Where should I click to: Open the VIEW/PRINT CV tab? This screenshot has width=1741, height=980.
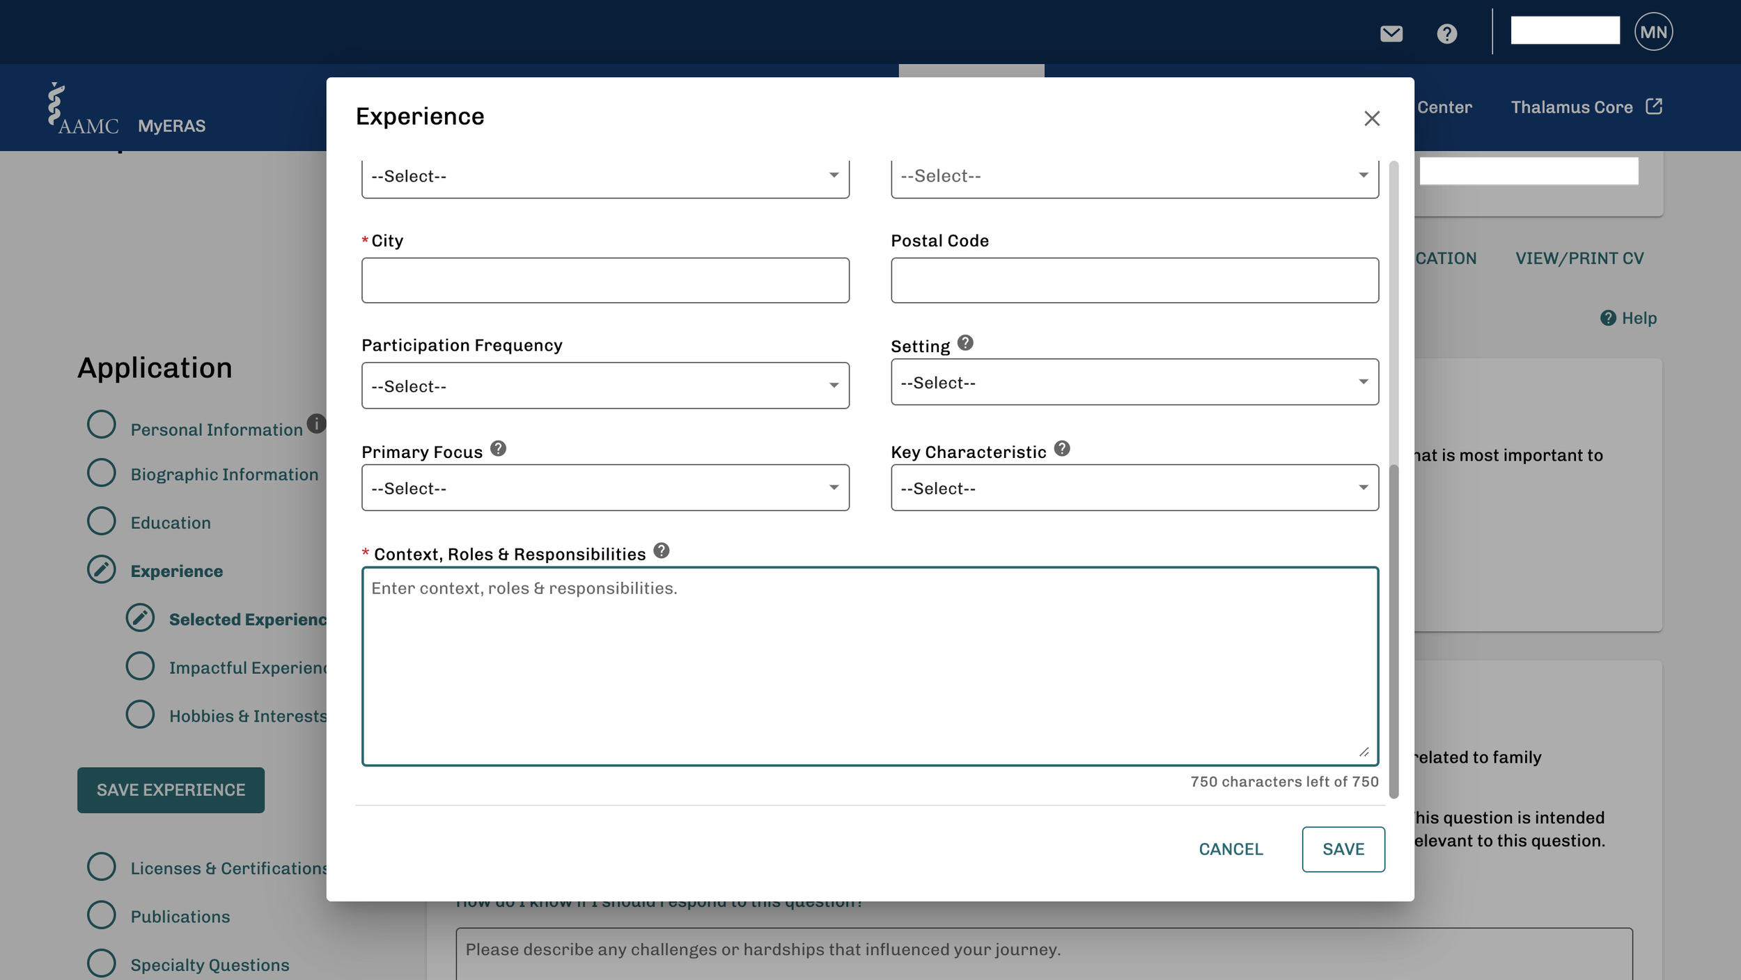(1579, 258)
